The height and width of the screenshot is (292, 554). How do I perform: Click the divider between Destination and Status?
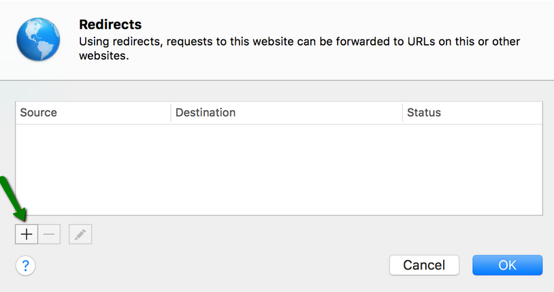[402, 113]
